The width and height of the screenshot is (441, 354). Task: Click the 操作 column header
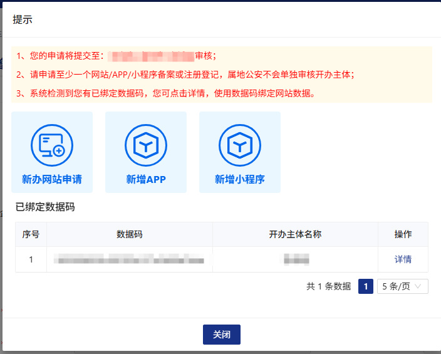403,234
